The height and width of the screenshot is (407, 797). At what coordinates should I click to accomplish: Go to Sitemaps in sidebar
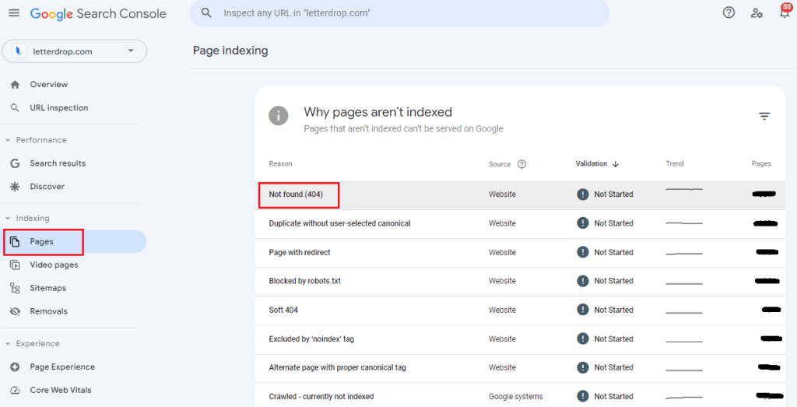click(x=47, y=288)
